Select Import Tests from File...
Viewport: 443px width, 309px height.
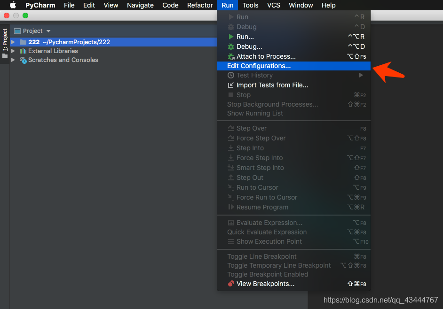point(294,85)
